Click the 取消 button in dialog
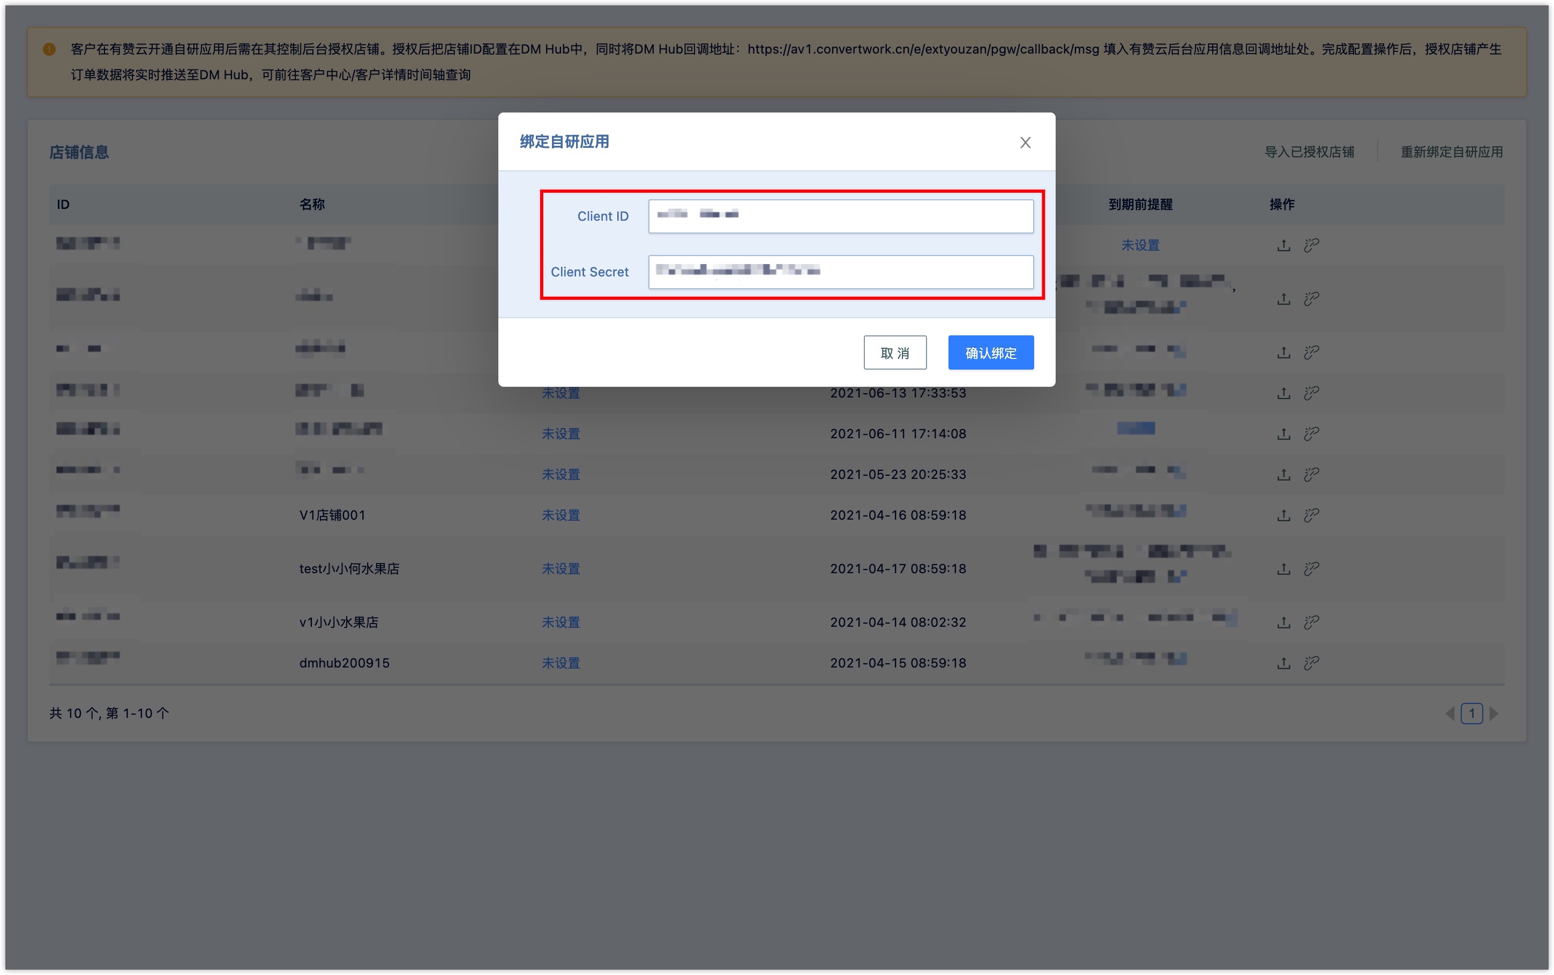1554x975 pixels. point(895,352)
